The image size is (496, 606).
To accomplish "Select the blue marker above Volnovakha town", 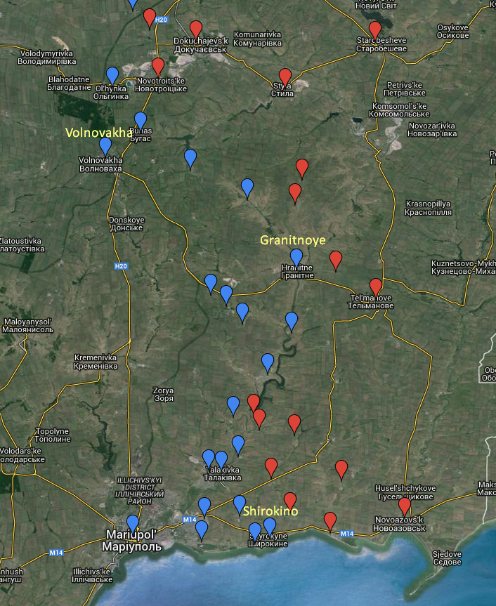I will [x=105, y=145].
